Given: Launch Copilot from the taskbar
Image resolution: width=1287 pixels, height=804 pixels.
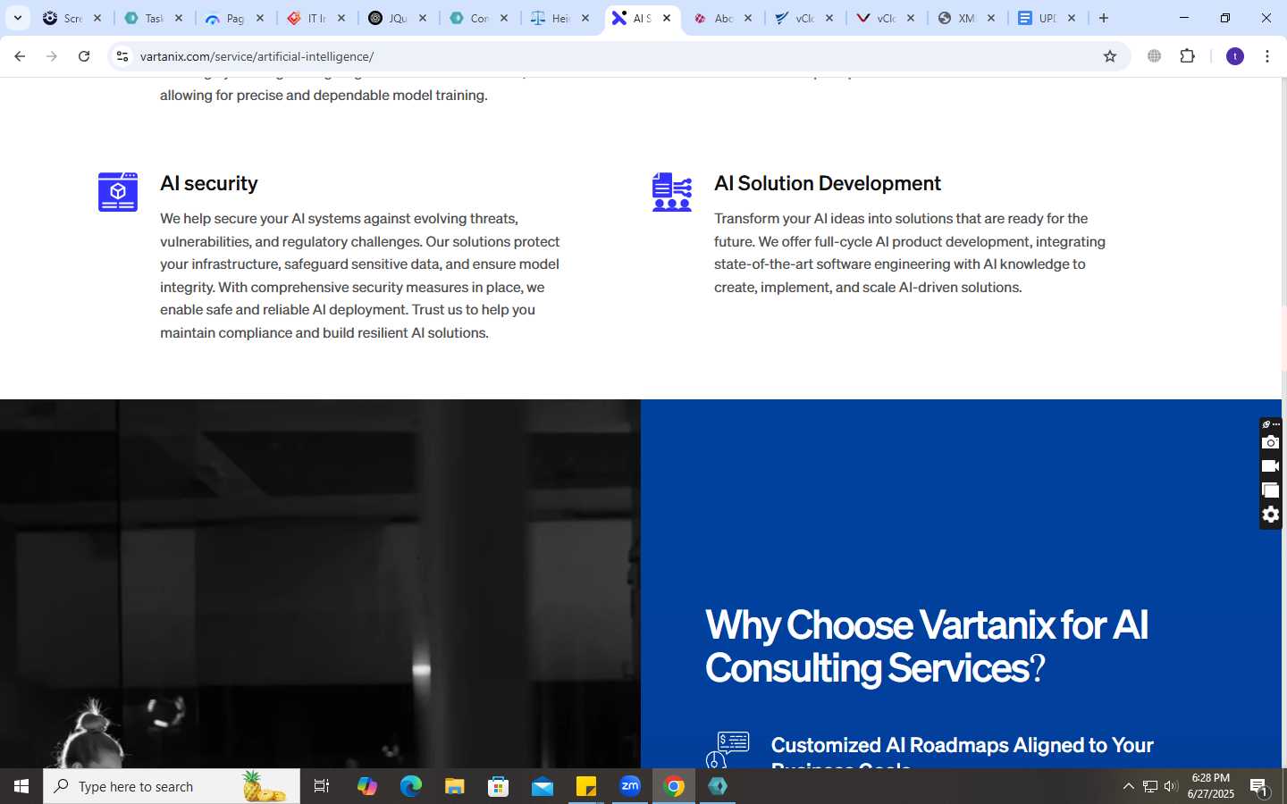Looking at the screenshot, I should [x=367, y=786].
